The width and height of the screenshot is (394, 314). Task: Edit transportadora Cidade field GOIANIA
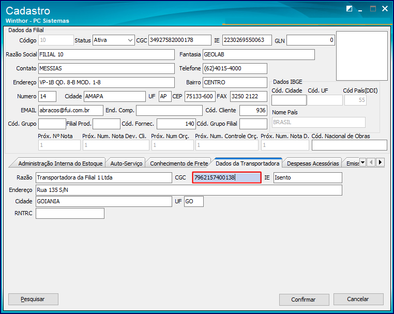[104, 201]
